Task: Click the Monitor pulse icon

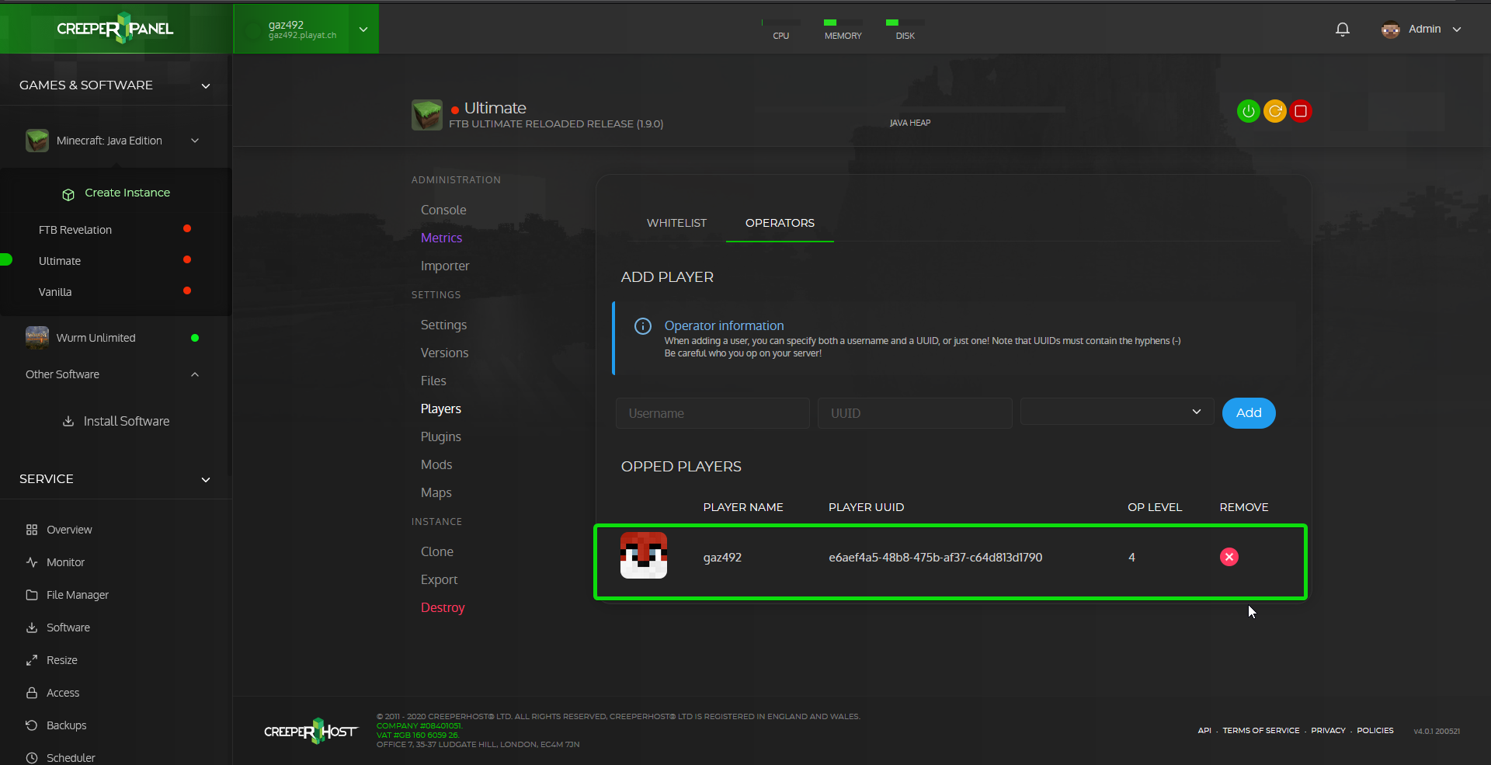Action: tap(32, 562)
